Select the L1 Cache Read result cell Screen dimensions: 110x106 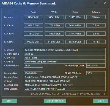[x=34, y=25]
